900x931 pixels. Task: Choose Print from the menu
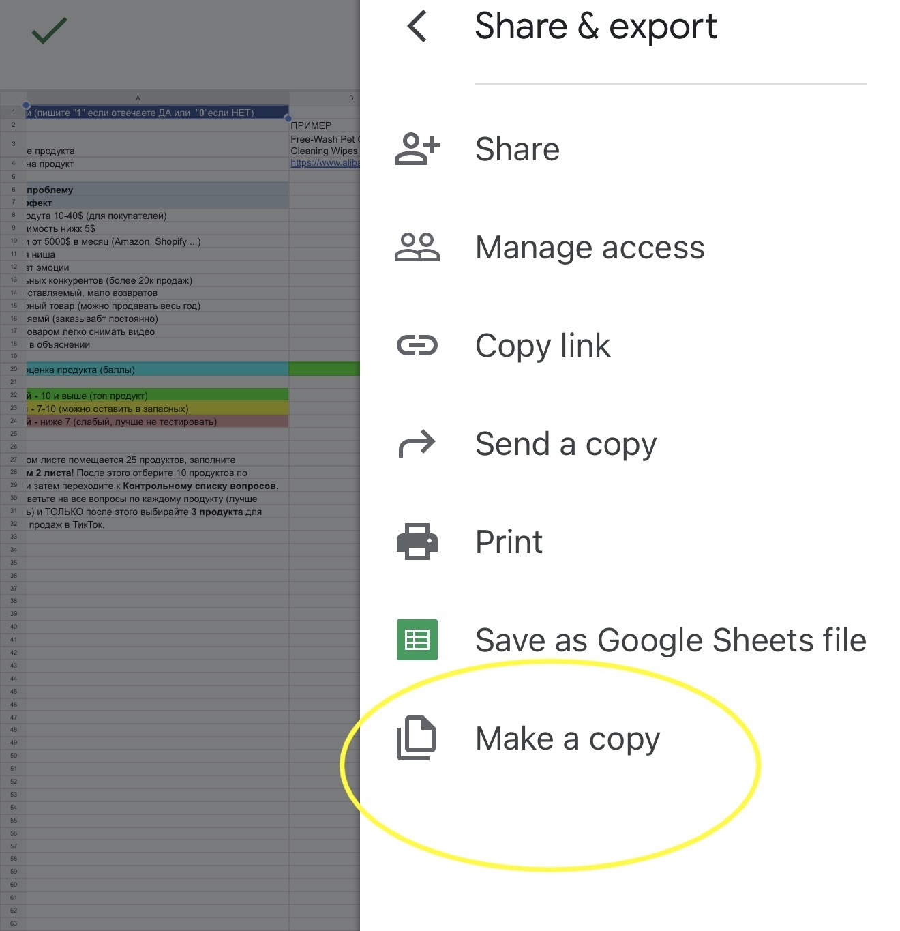[x=509, y=542]
